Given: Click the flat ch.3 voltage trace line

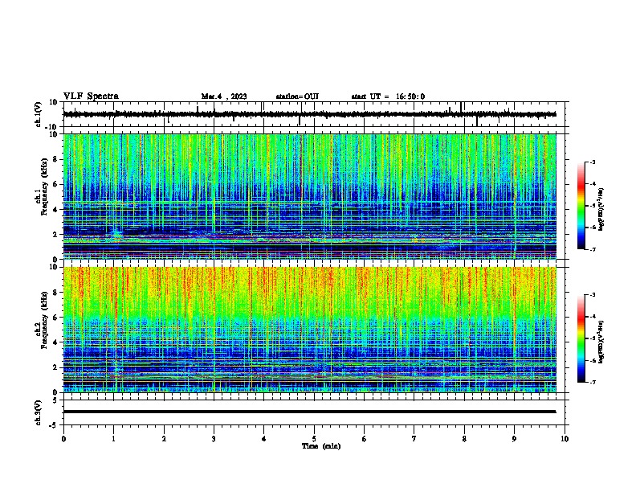Looking at the screenshot, I should pos(310,412).
